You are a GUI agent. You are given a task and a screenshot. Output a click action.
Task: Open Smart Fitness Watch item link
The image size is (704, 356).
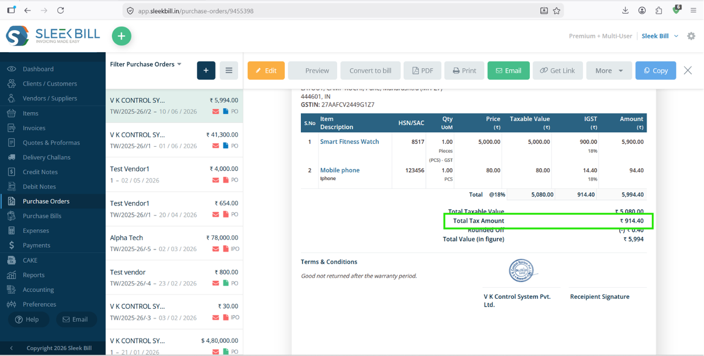(349, 142)
